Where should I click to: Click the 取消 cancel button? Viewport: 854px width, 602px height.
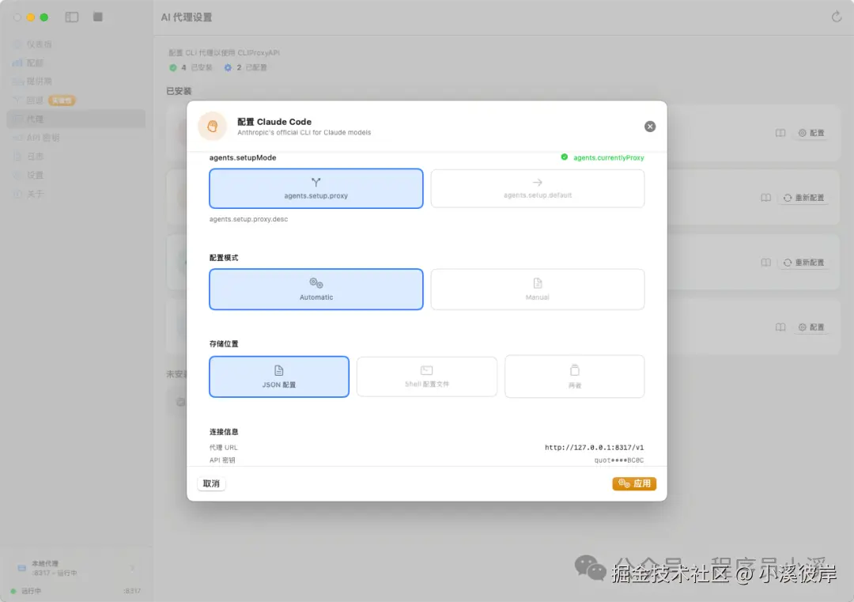coord(211,484)
